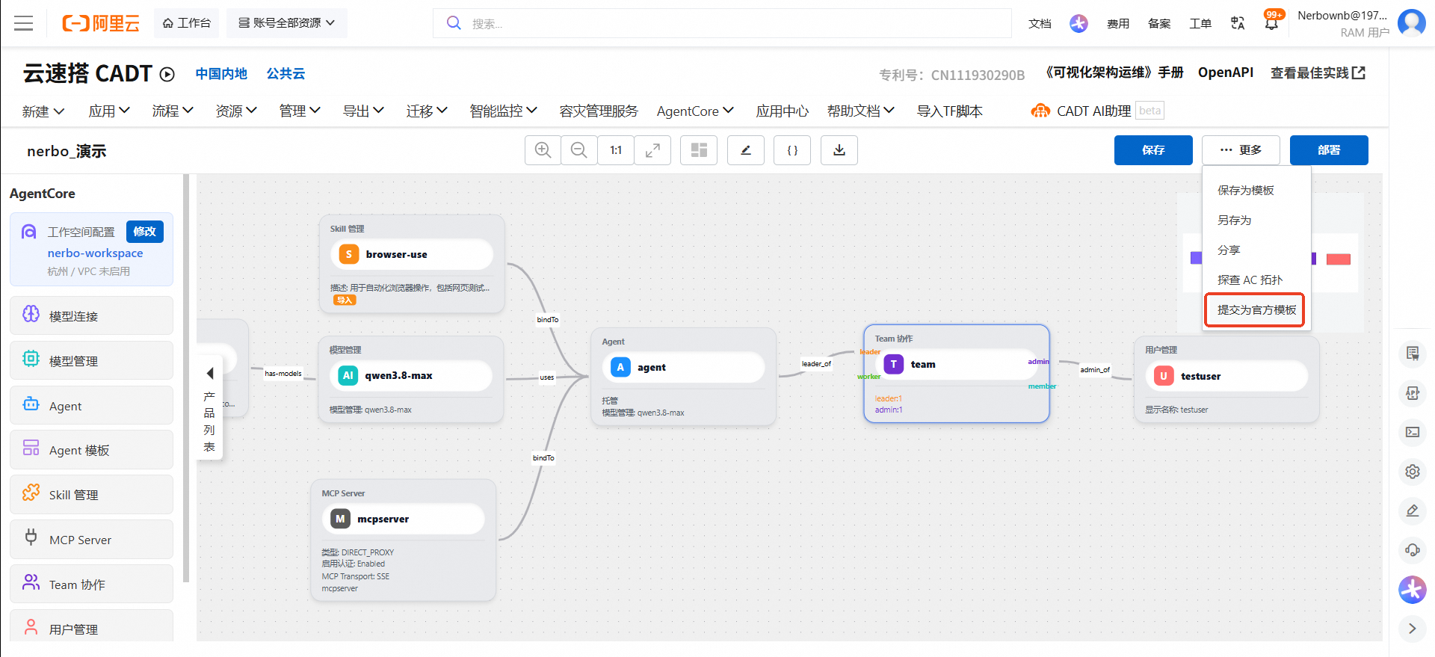Choose 保存为模板 from the more menu
Viewport: 1435px width, 657px height.
pyautogui.click(x=1256, y=191)
